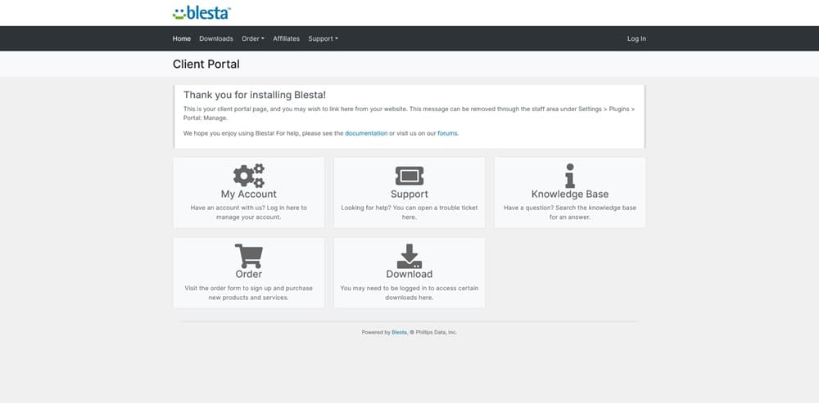The width and height of the screenshot is (819, 403).
Task: Expand the Order dropdown menu
Action: tap(252, 38)
